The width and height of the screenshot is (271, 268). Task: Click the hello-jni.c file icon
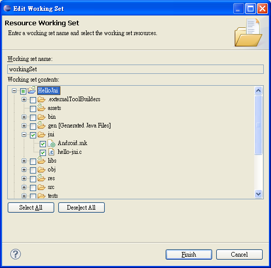(x=51, y=152)
